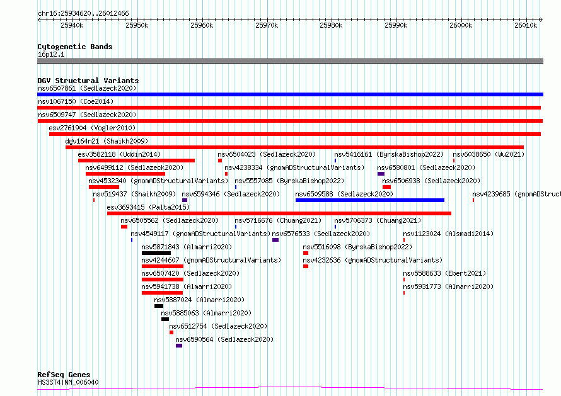Click the nsv6507861 (Sedlazeck2020) variant label
Screen dimensions: 561x396
(87, 88)
